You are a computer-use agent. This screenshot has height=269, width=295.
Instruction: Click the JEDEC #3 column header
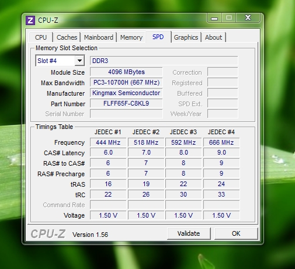[183, 132]
